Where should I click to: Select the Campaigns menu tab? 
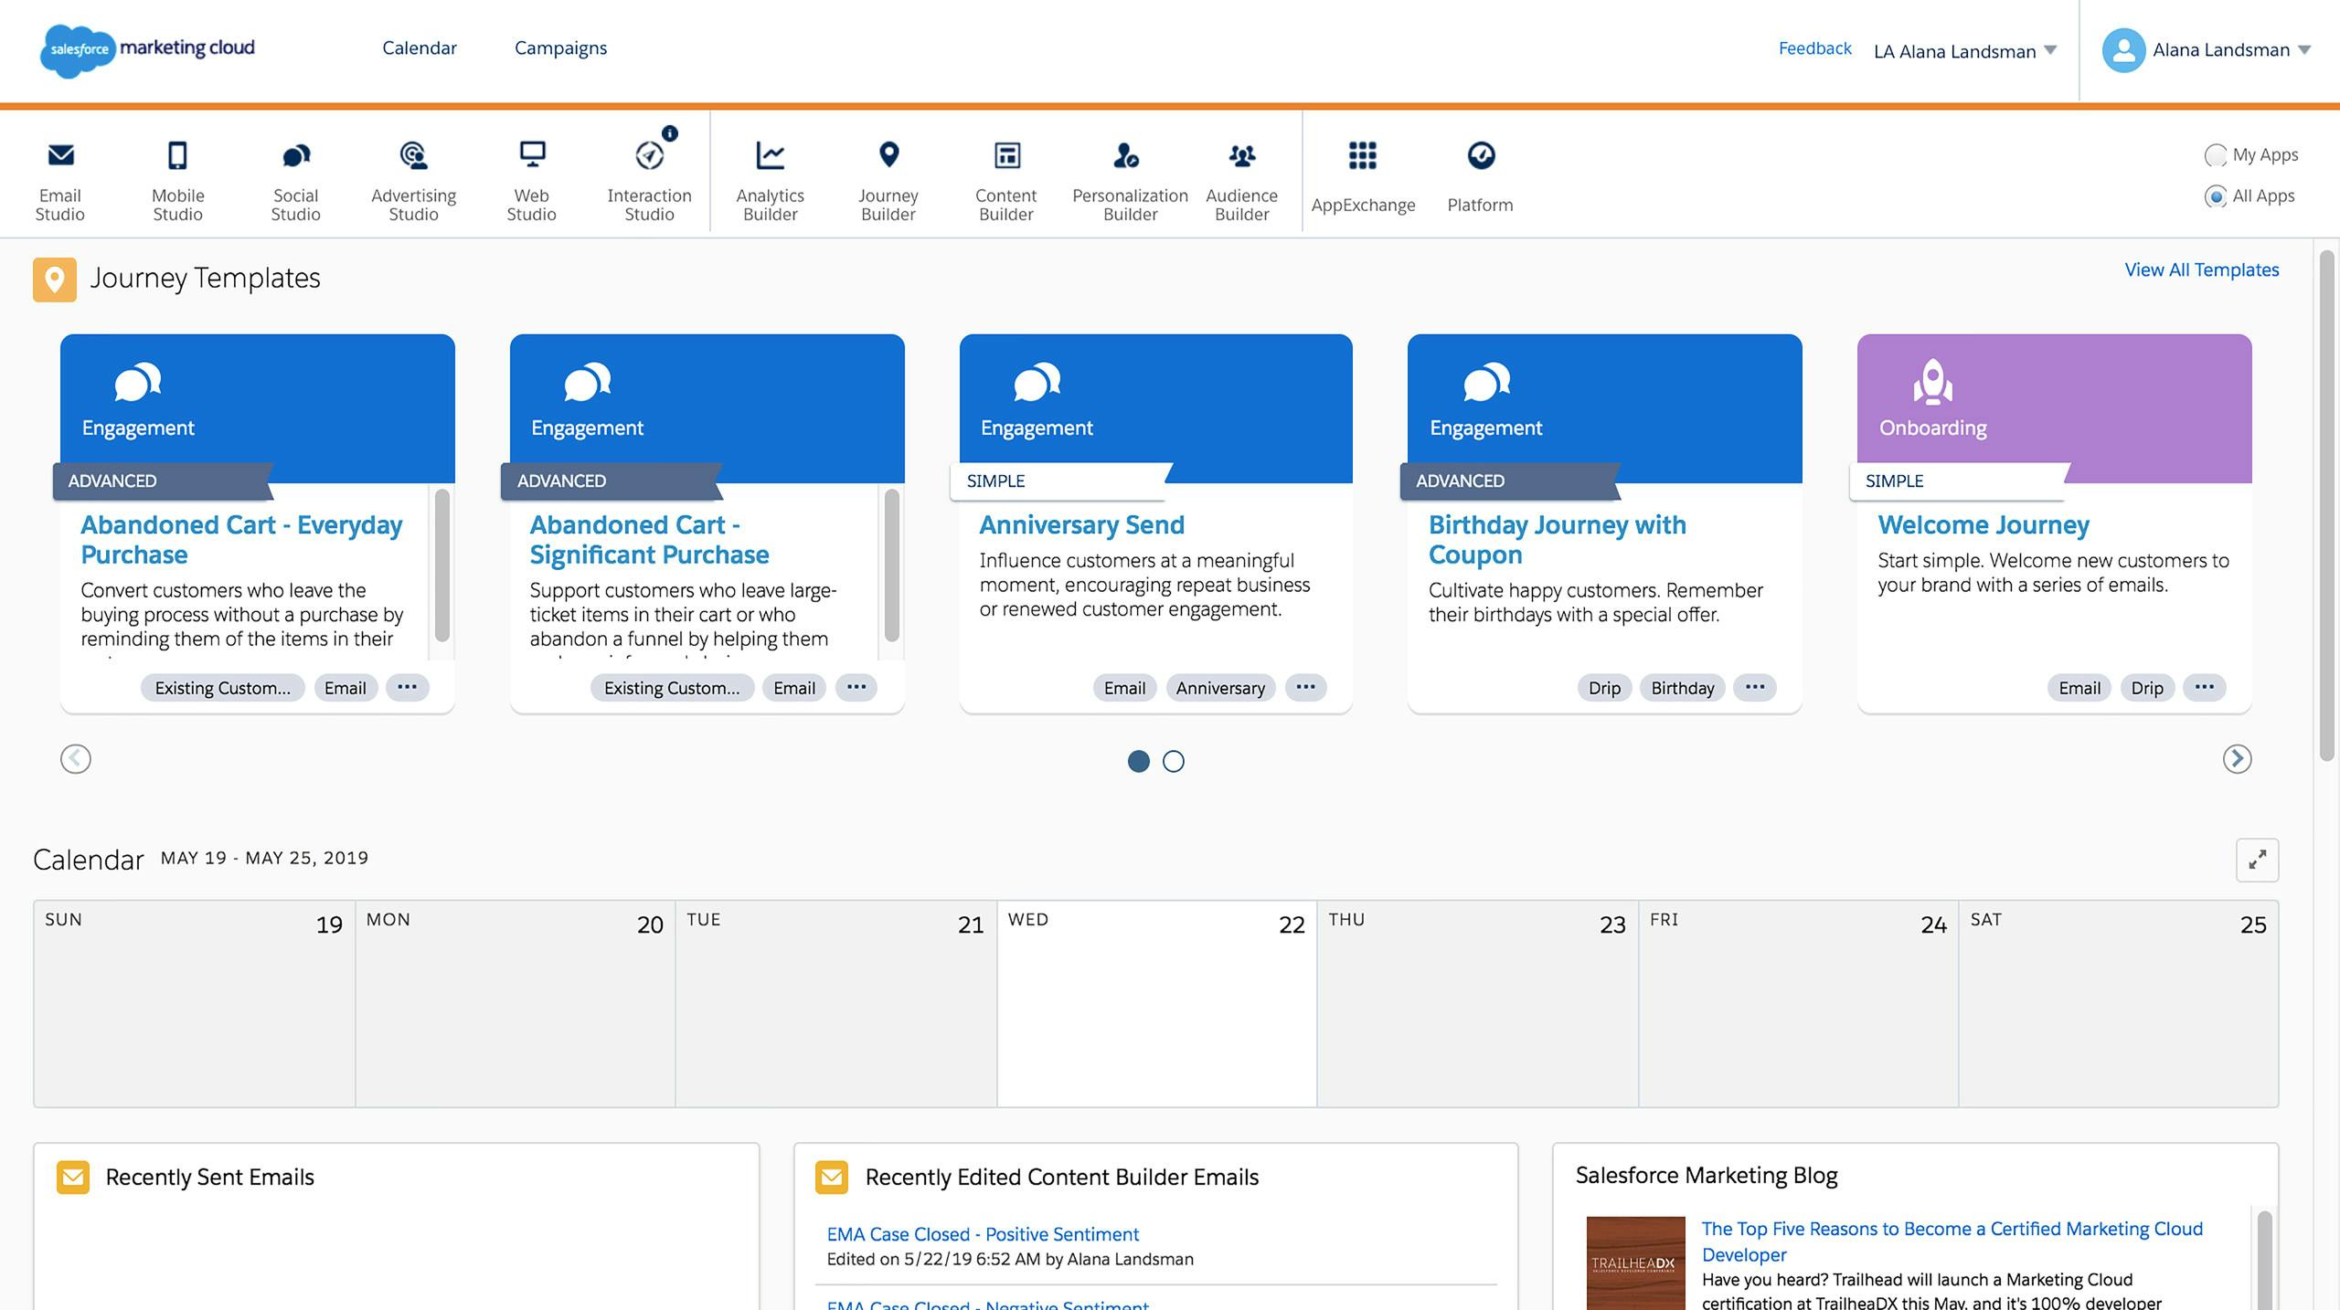pos(561,47)
